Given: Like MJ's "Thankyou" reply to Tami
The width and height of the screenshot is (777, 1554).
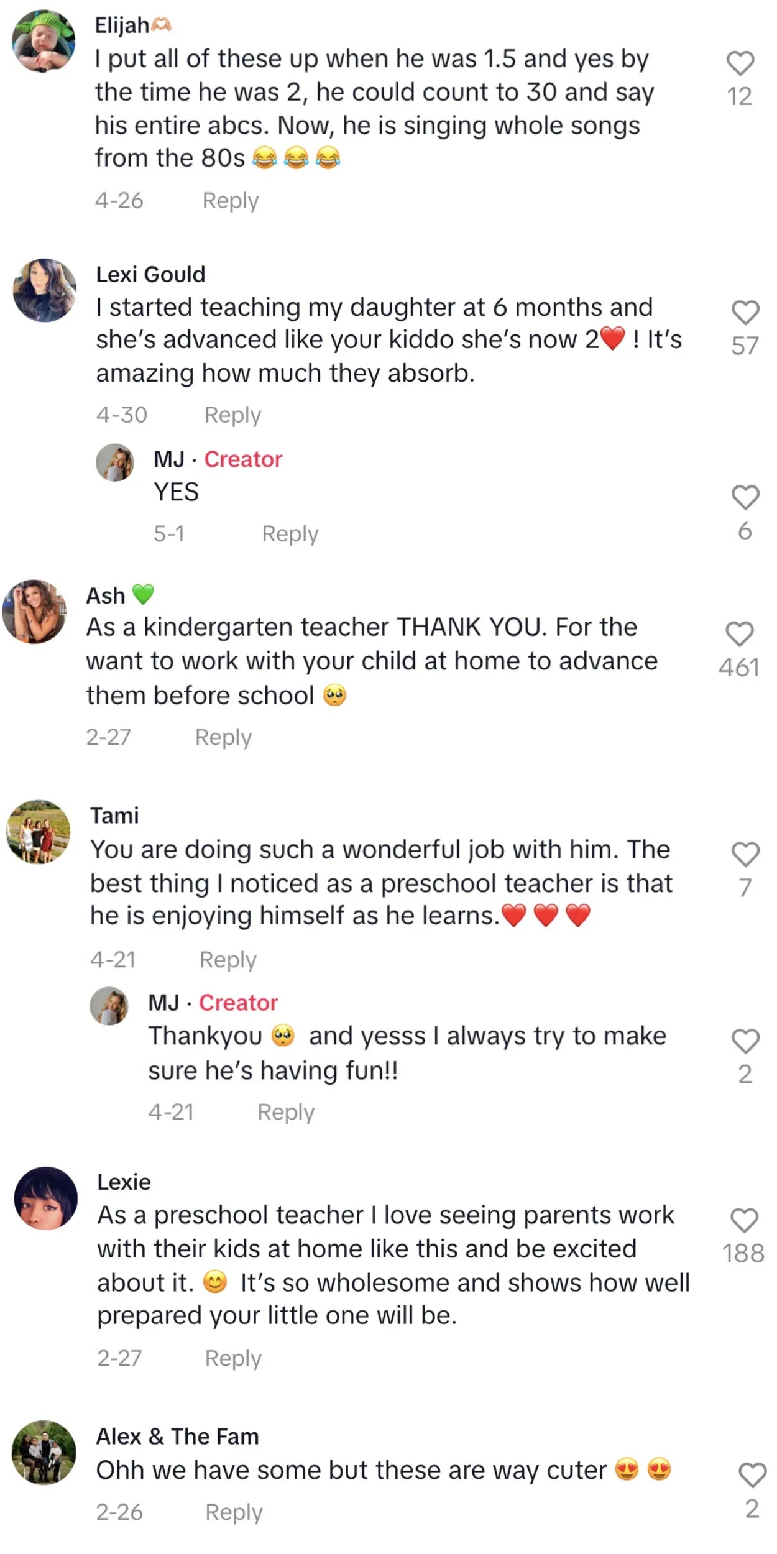Looking at the screenshot, I should click(745, 1041).
